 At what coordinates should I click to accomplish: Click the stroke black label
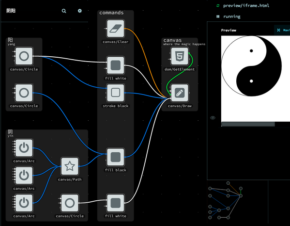tap(115, 106)
